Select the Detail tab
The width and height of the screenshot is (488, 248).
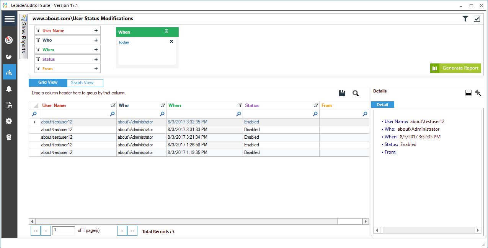382,105
